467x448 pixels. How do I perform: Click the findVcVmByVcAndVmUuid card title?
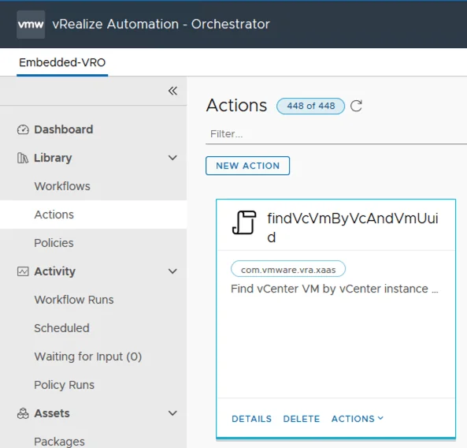353,228
